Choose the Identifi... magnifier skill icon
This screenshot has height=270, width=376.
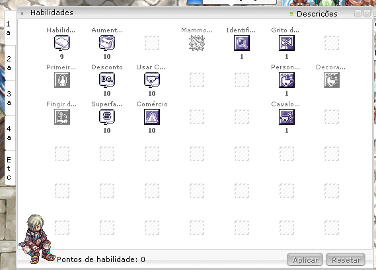coord(242,43)
